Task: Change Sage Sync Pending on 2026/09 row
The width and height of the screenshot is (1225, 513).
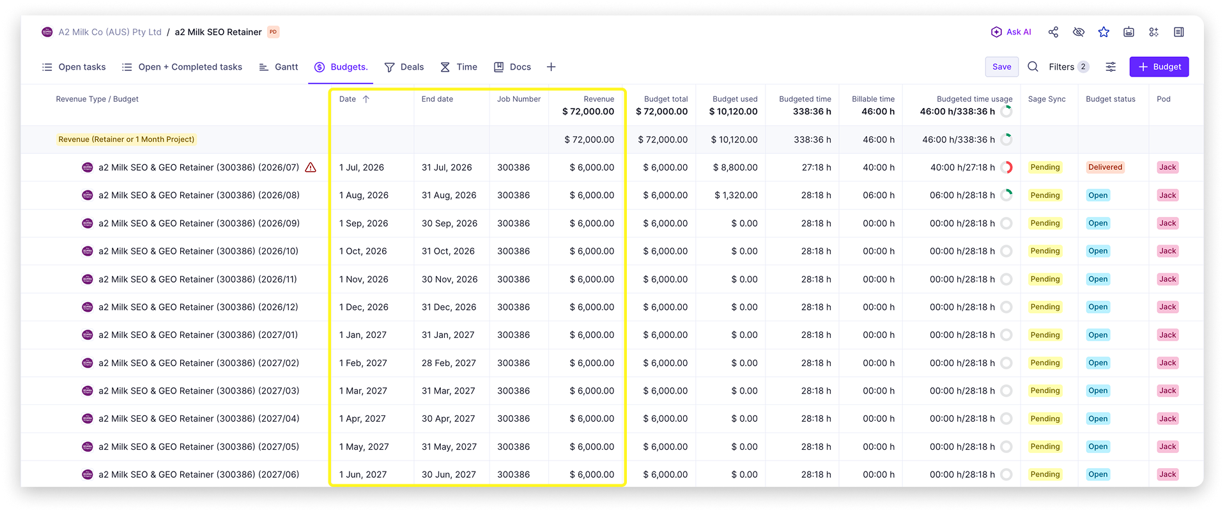Action: click(1045, 223)
